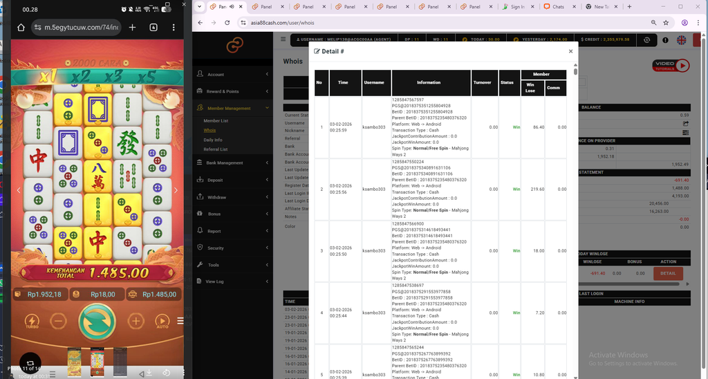Close the Detail # dialog
The image size is (708, 379).
[x=570, y=51]
